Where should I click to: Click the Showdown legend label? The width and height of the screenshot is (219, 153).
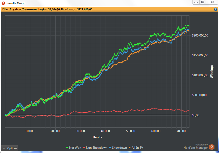tap(119, 148)
